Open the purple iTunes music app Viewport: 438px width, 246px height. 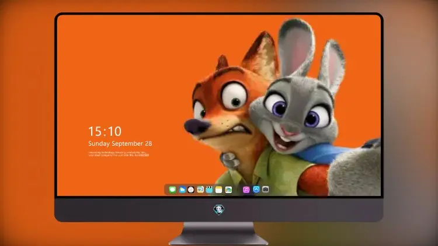click(246, 189)
